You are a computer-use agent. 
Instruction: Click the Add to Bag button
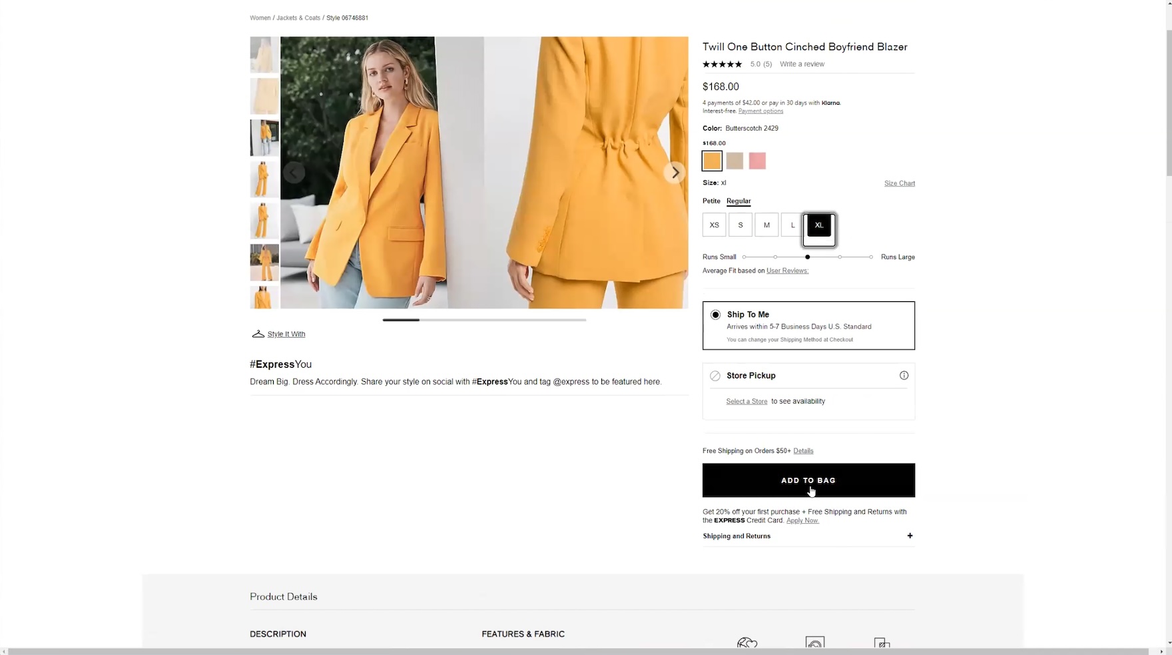click(808, 480)
